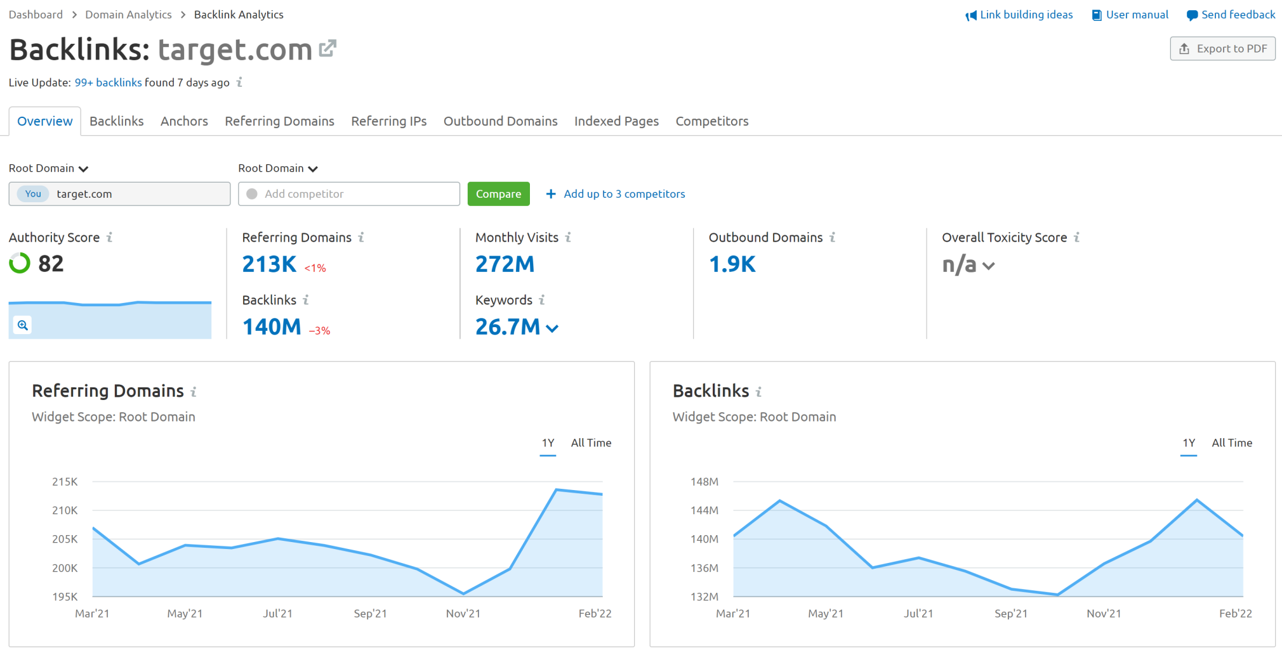Image resolution: width=1282 pixels, height=653 pixels.
Task: Open the User manual link
Action: 1137,15
